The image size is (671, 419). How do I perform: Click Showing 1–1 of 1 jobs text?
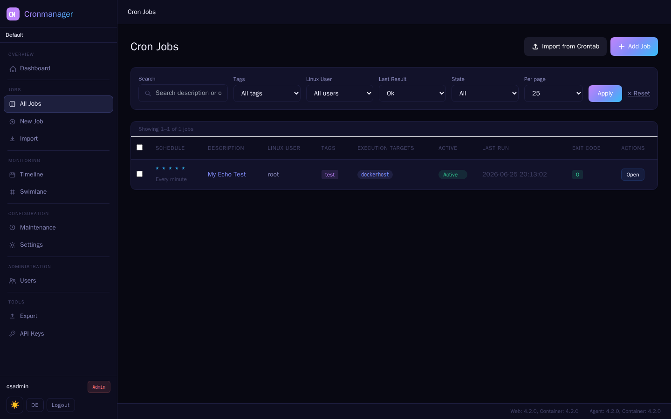[x=166, y=129]
